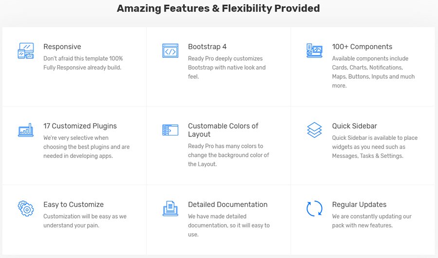Click the '100+ Components' feature title
438x258 pixels.
click(x=362, y=47)
